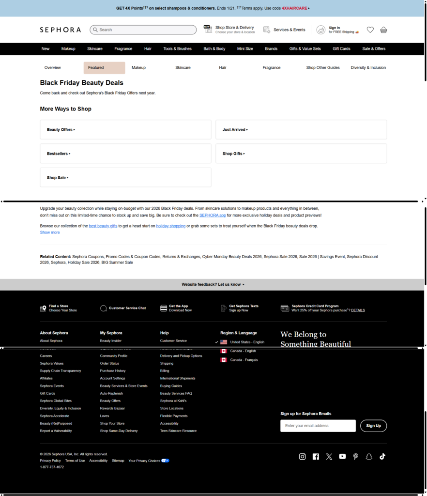This screenshot has height=496, width=427.
Task: Expand the Shop Gifts card
Action: 234,153
